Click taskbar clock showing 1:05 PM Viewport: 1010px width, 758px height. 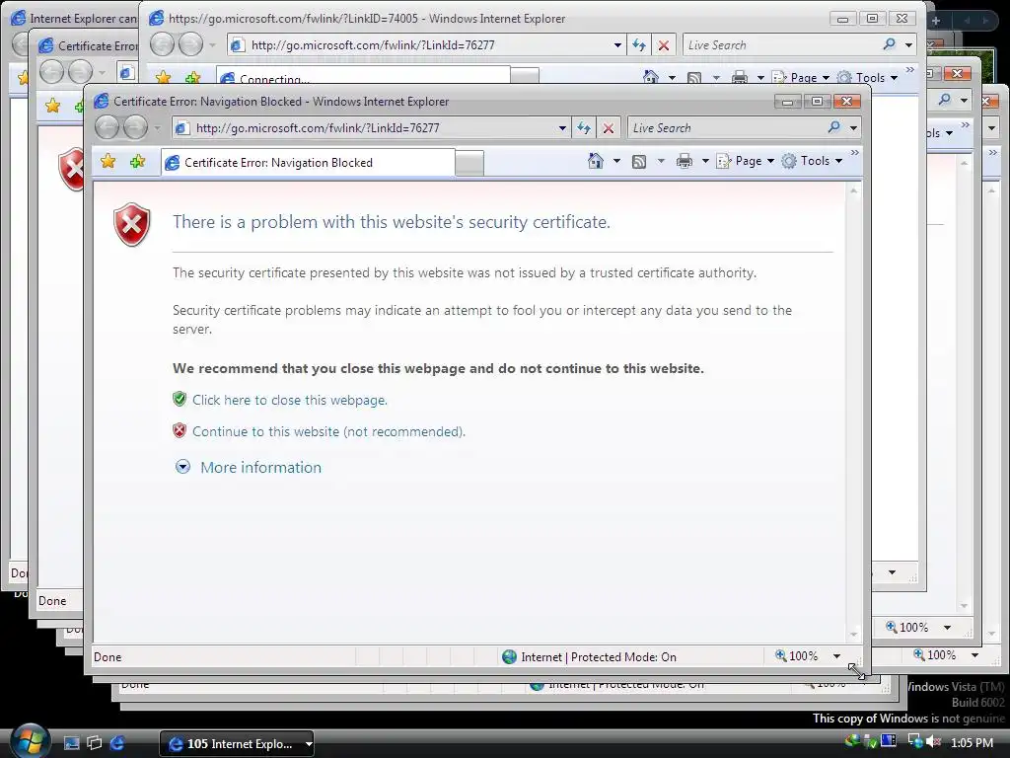coord(972,742)
